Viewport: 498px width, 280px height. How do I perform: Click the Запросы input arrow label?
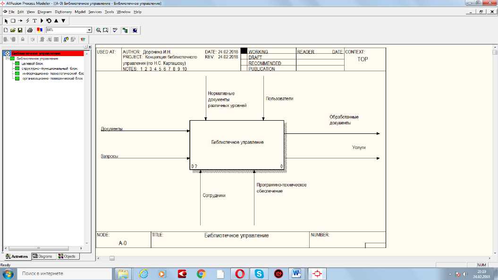109,156
